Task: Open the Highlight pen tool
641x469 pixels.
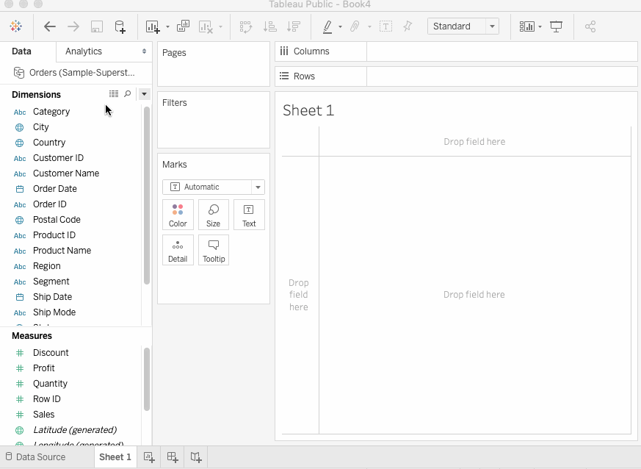Action: (x=327, y=26)
